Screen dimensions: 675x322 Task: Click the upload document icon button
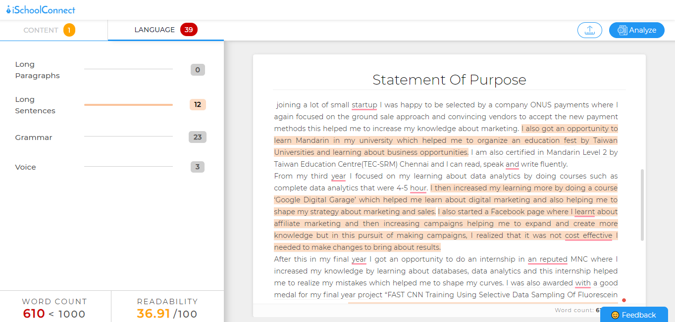click(x=589, y=30)
